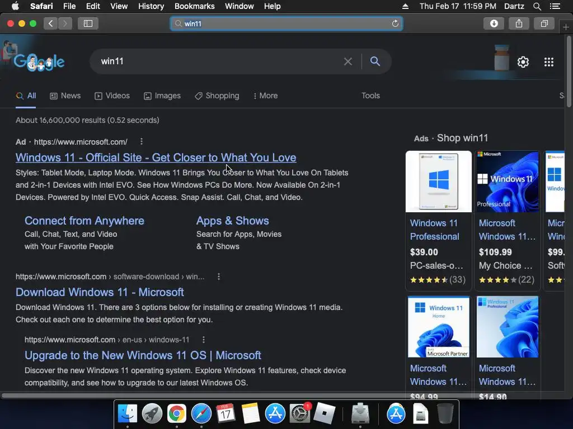Open the Notes app in the Dock
This screenshot has width=573, height=429.
(250, 414)
